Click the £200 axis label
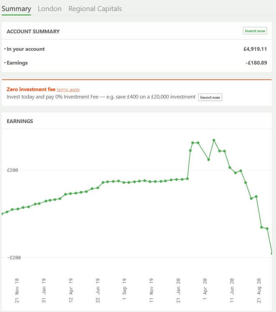 pos(12,170)
